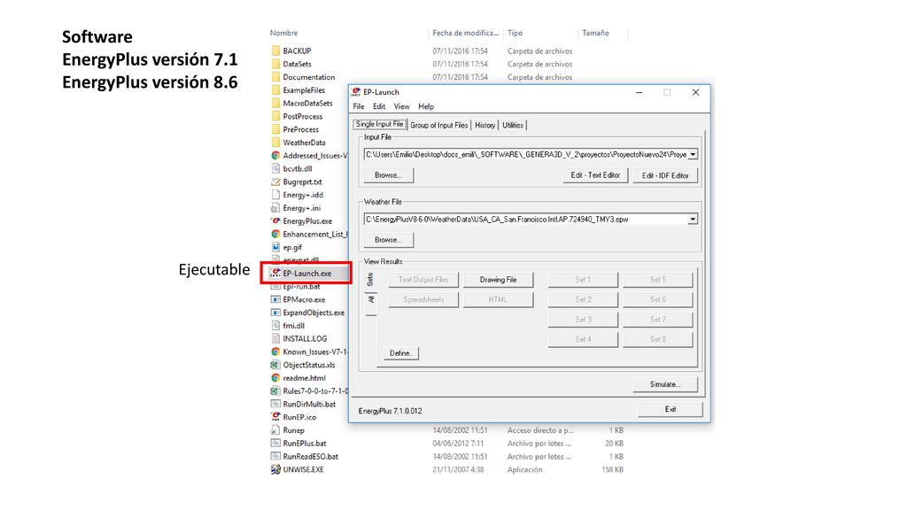Image resolution: width=907 pixels, height=510 pixels.
Task: Switch to the Single Input File tab
Action: (x=379, y=124)
